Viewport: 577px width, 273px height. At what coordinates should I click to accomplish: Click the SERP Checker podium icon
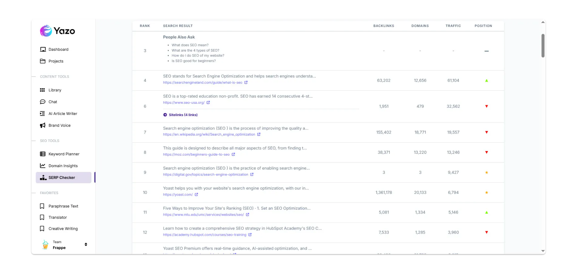43,177
